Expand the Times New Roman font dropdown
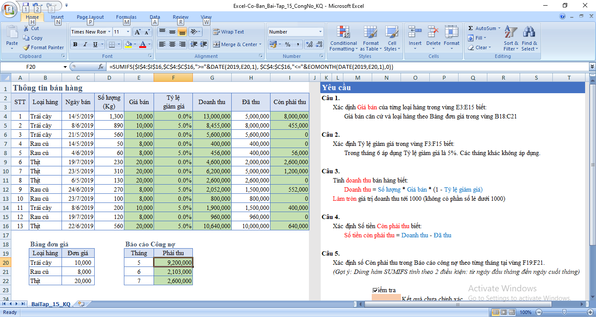This screenshot has width=596, height=317. pyautogui.click(x=110, y=32)
